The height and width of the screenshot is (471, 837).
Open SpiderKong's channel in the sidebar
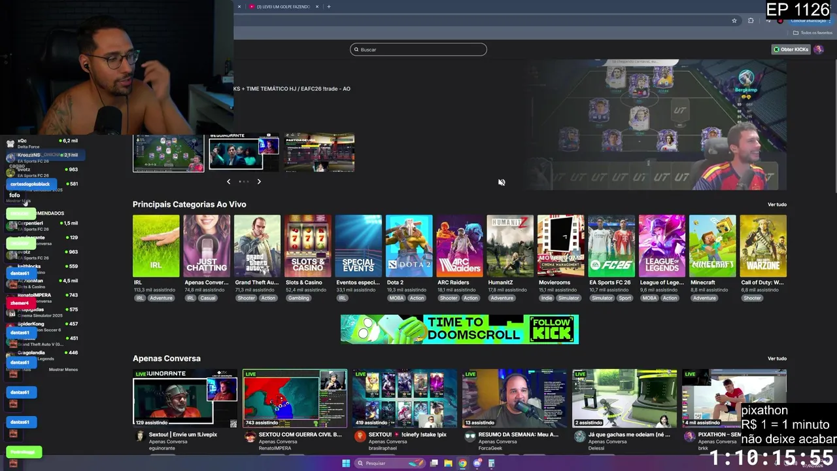[x=43, y=326]
